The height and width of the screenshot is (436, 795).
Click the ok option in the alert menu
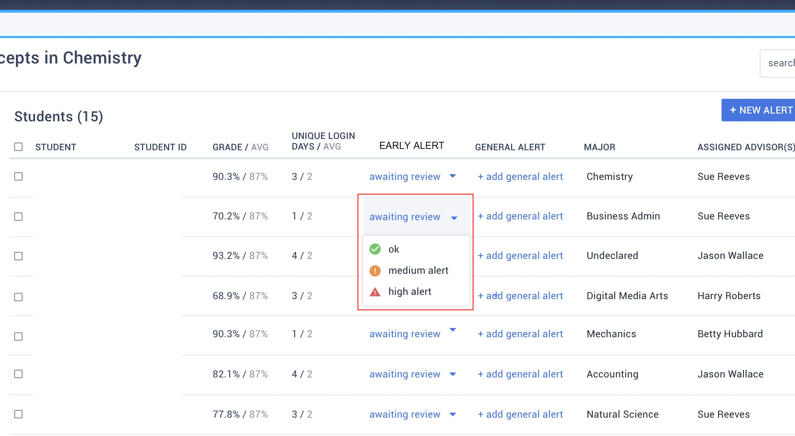393,249
